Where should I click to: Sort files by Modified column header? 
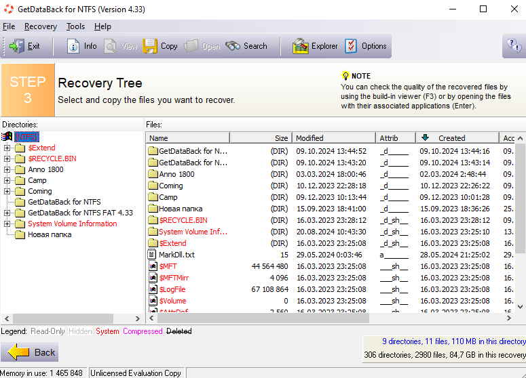334,138
